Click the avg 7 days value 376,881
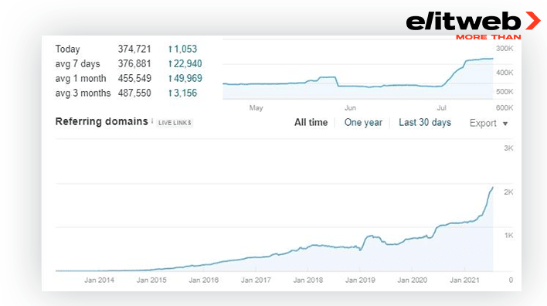 tap(134, 63)
